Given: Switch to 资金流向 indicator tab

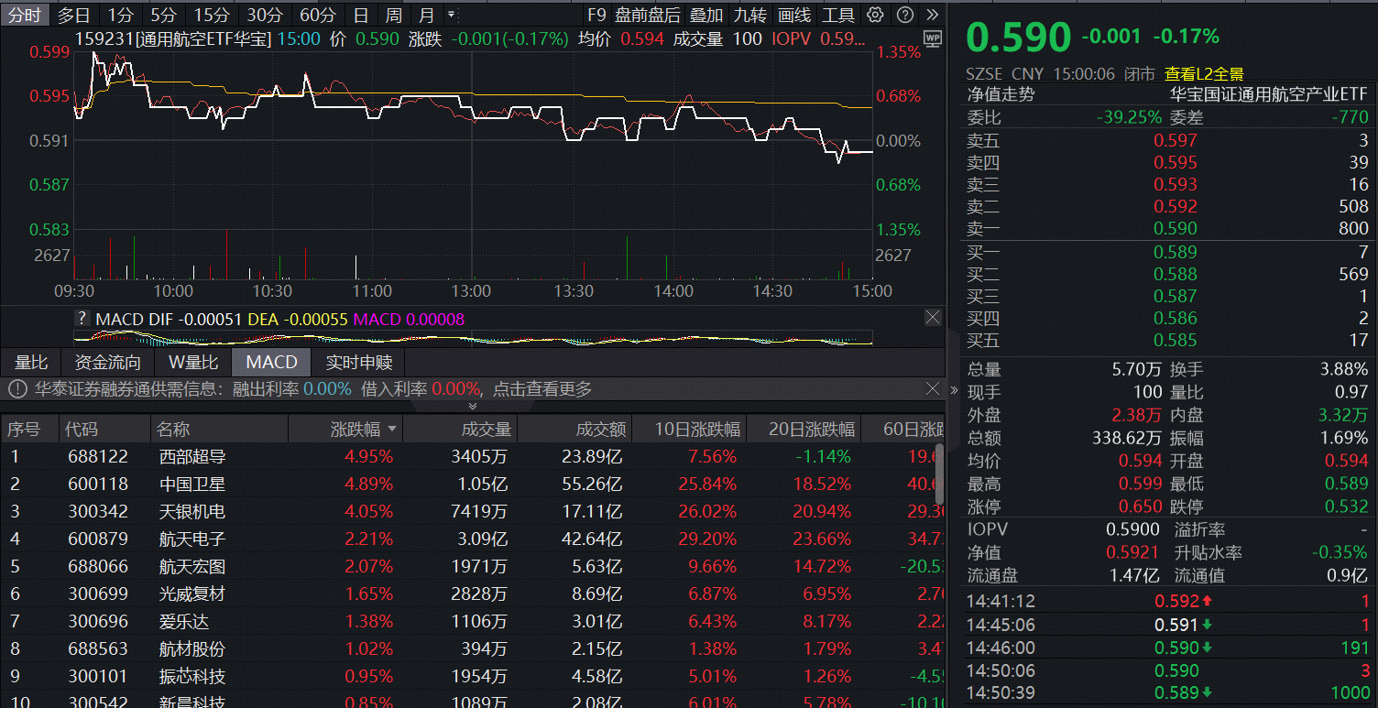Looking at the screenshot, I should [x=108, y=362].
